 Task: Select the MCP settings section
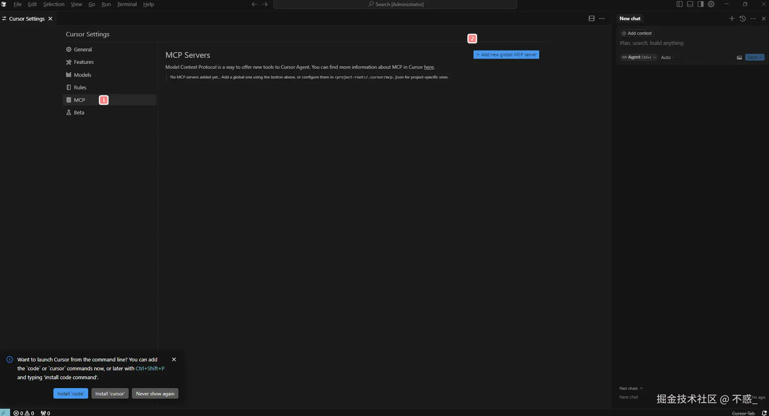pyautogui.click(x=109, y=100)
